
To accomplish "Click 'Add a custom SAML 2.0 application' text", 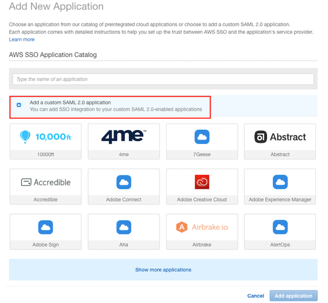I will 70,103.
